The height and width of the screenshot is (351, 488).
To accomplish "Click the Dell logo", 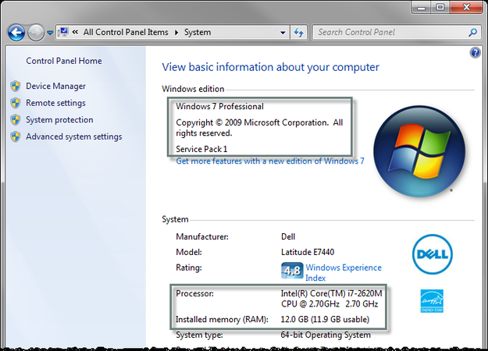I will click(433, 254).
